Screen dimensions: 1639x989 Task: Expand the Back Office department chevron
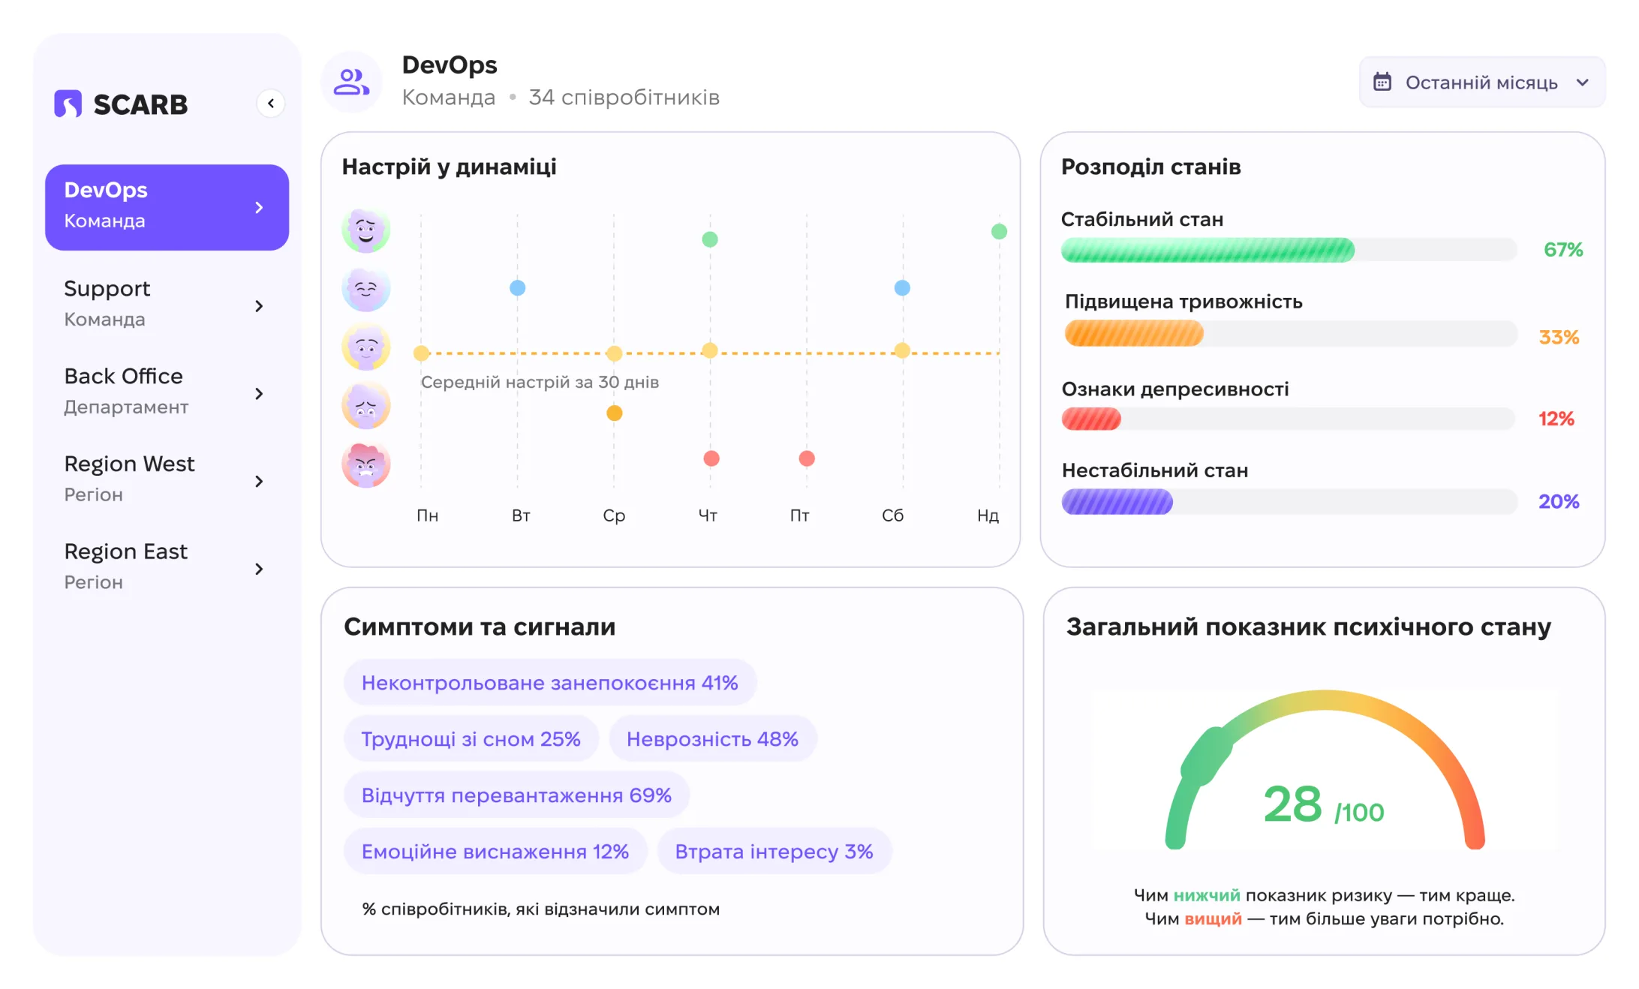[x=259, y=394]
